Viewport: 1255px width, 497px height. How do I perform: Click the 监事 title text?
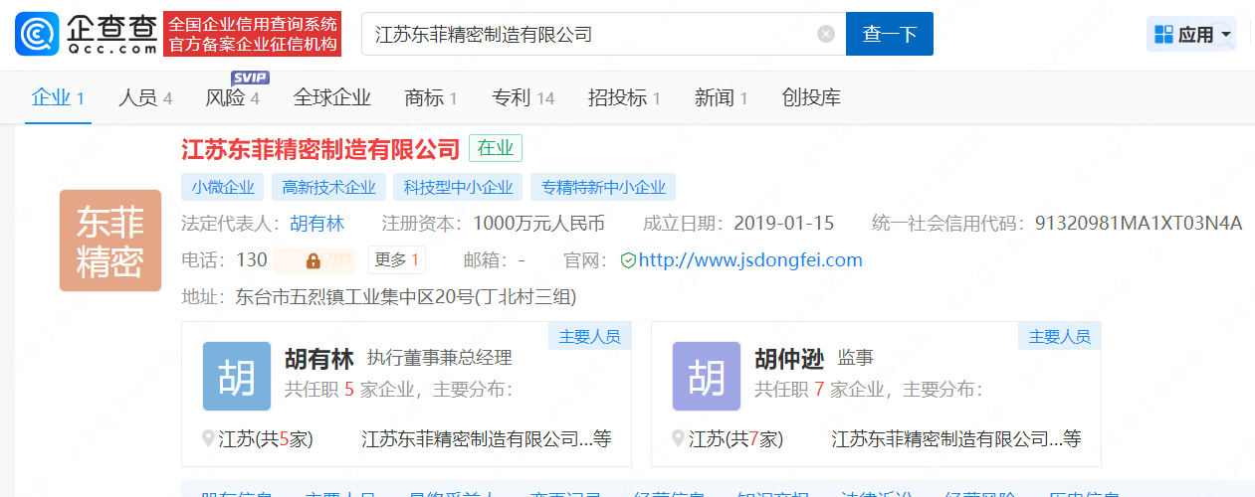click(855, 358)
